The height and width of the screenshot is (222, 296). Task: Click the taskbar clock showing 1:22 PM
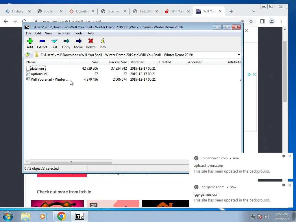click(x=281, y=217)
